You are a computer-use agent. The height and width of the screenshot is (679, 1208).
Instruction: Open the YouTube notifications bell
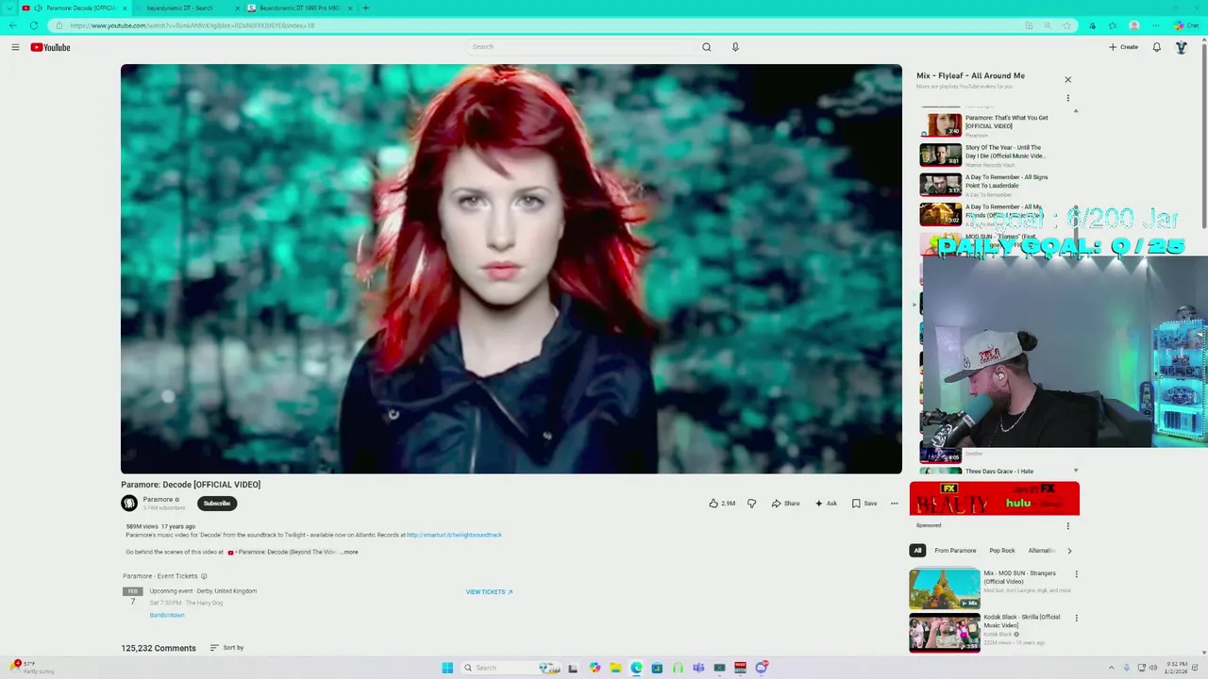pos(1156,47)
